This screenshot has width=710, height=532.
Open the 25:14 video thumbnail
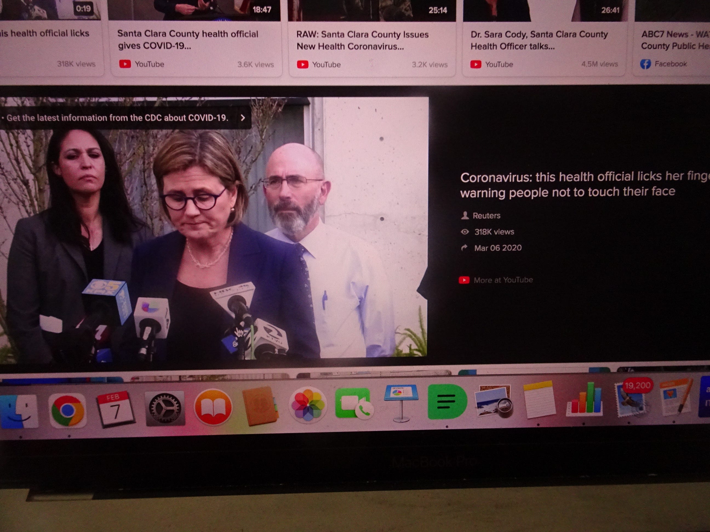372,11
